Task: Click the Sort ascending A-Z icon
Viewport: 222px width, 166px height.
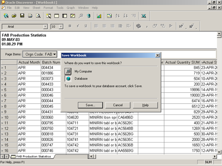Action: (118, 16)
